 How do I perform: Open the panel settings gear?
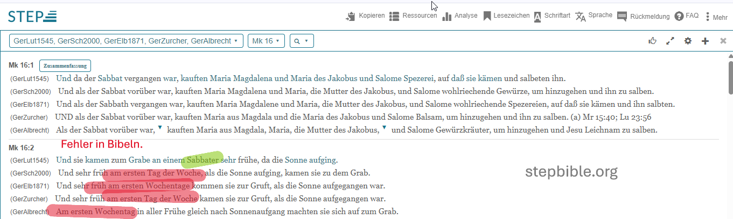point(688,41)
